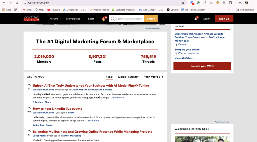257x142 pixels.
Task: Open How to host LinkedIn live events
Action: click(x=57, y=109)
